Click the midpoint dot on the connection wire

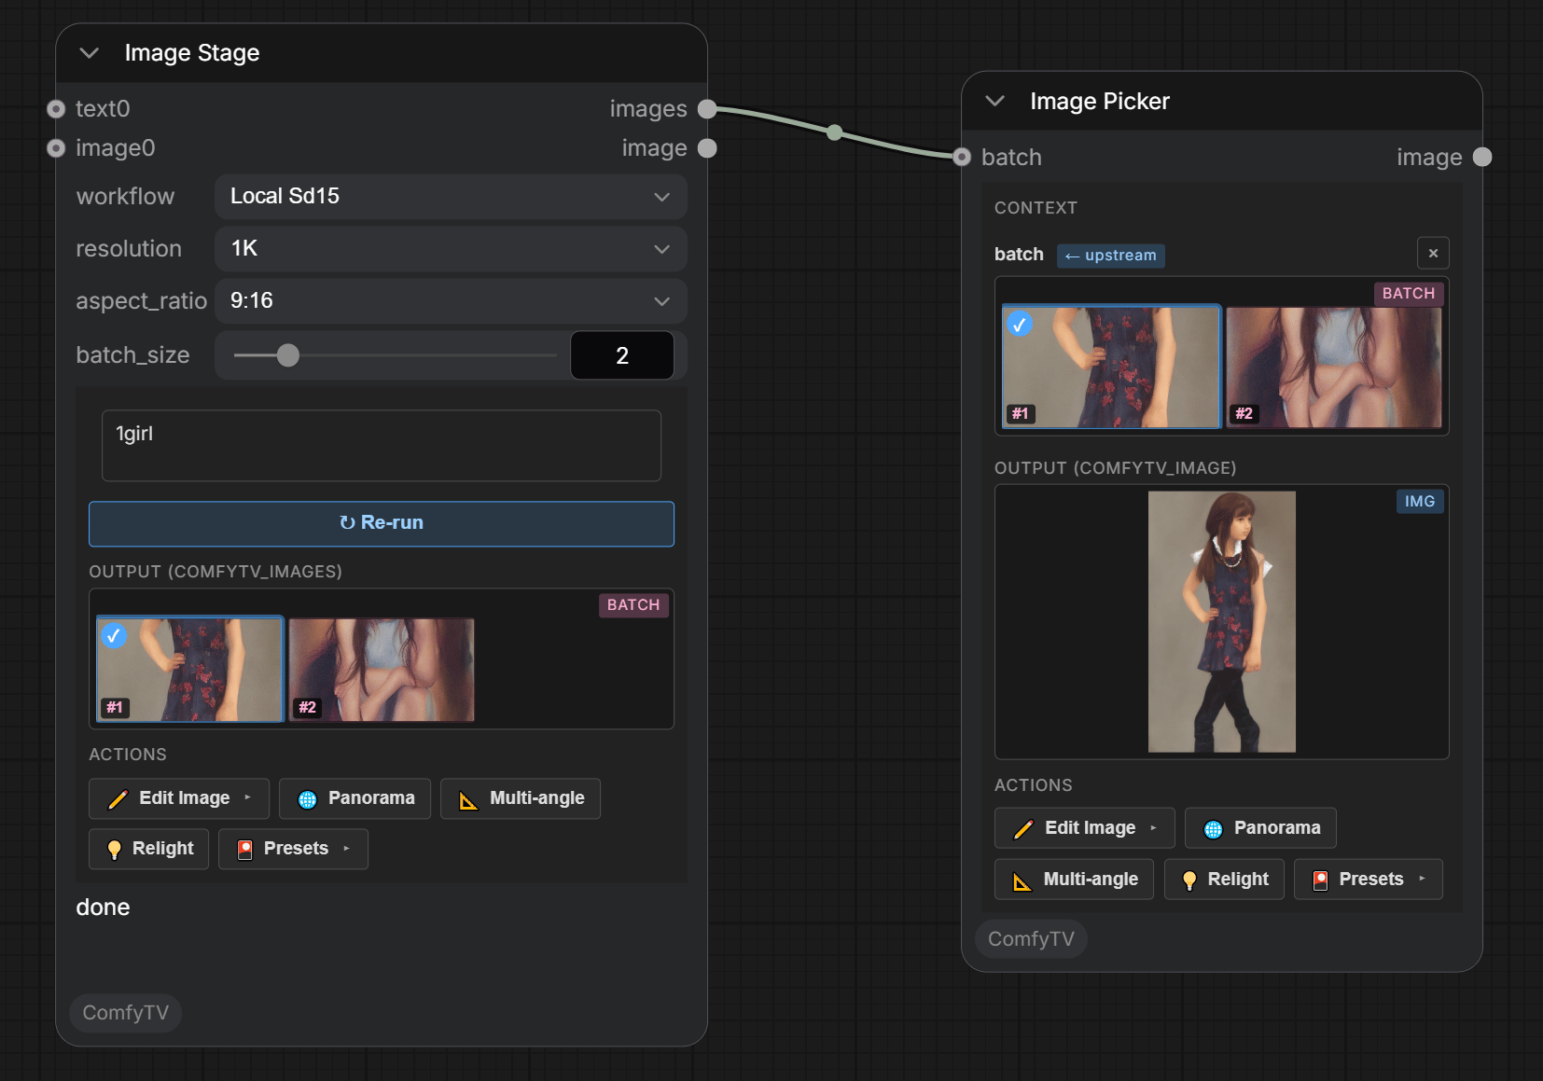835,132
